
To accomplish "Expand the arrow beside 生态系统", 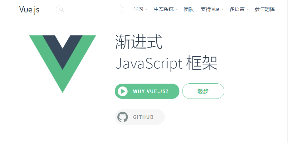I will pos(177,10).
